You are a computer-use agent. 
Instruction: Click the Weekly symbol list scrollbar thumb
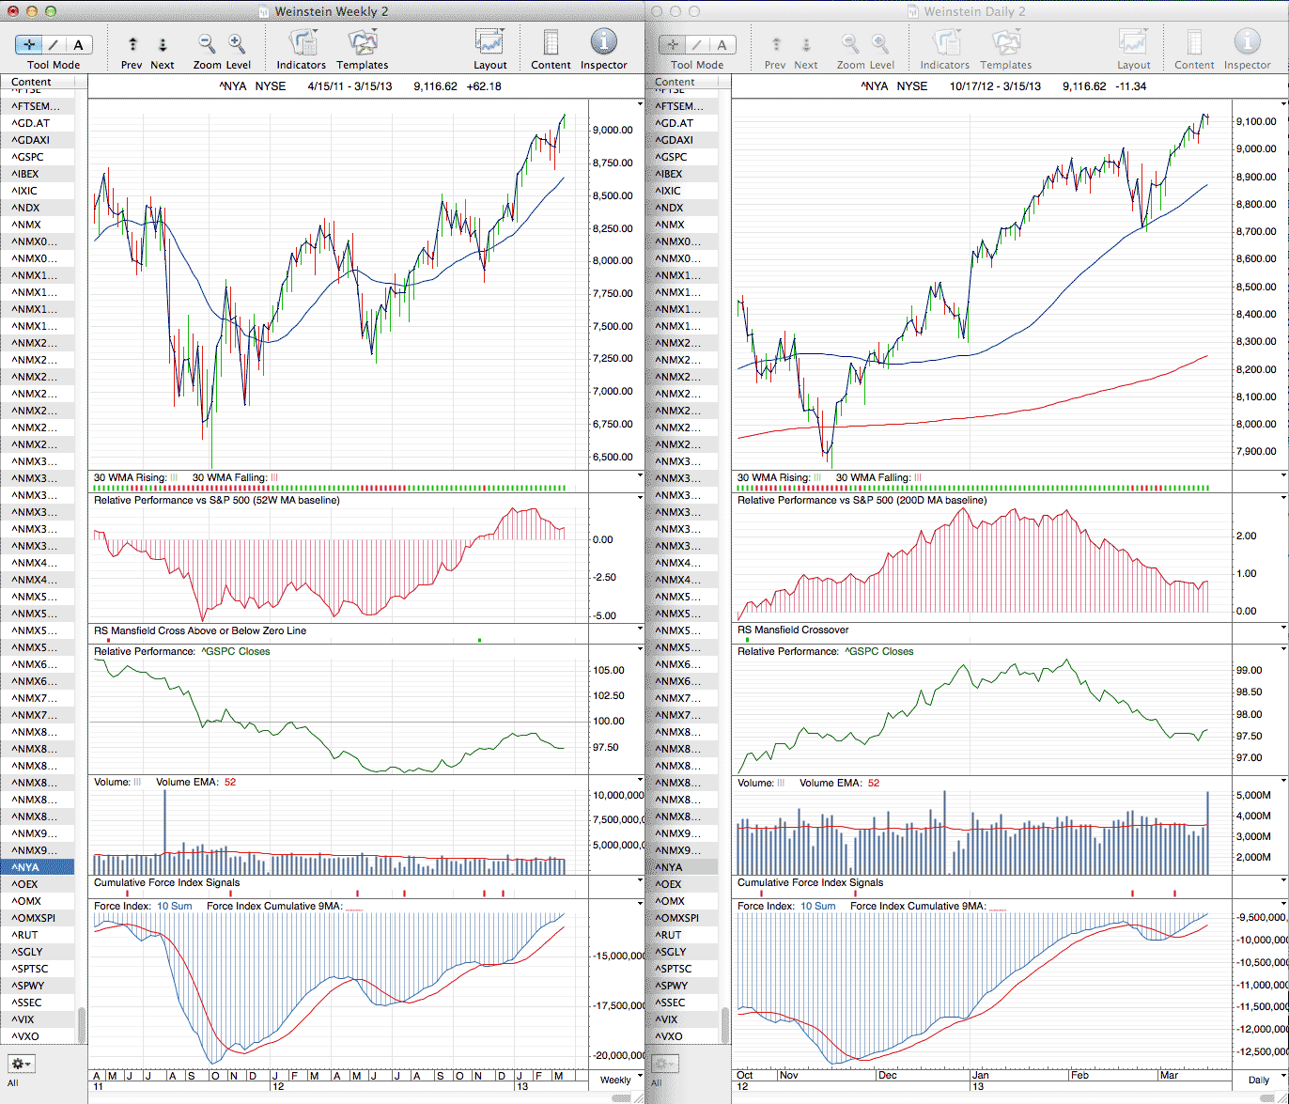pos(82,1025)
